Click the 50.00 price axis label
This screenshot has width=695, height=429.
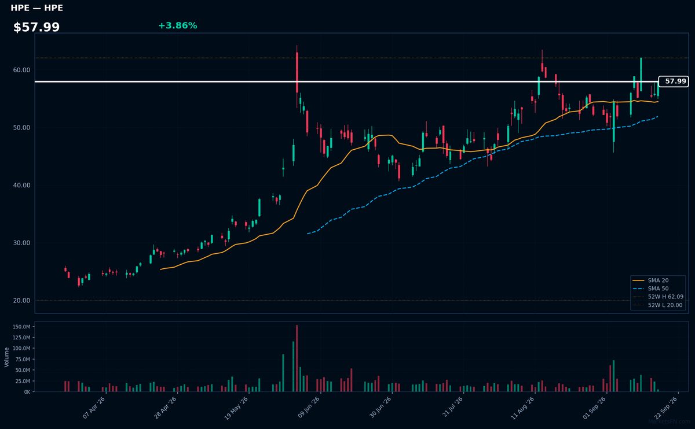21,128
